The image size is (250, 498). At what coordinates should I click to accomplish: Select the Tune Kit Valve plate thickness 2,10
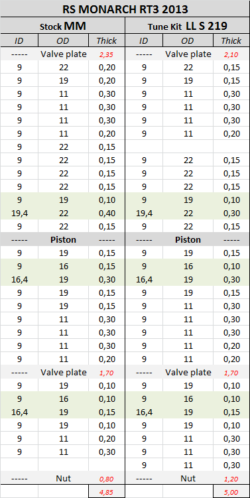(x=231, y=54)
